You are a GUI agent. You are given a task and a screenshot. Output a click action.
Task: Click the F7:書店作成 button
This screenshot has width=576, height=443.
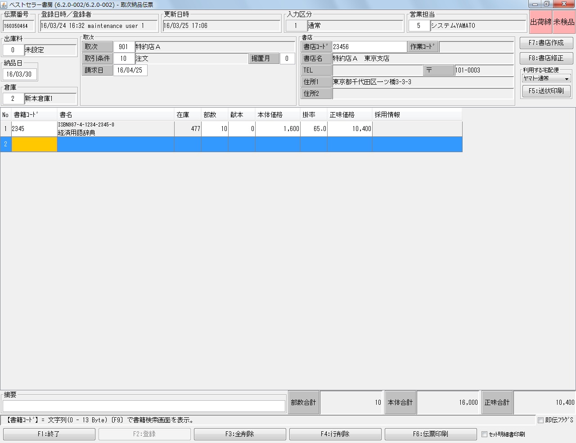tap(546, 43)
